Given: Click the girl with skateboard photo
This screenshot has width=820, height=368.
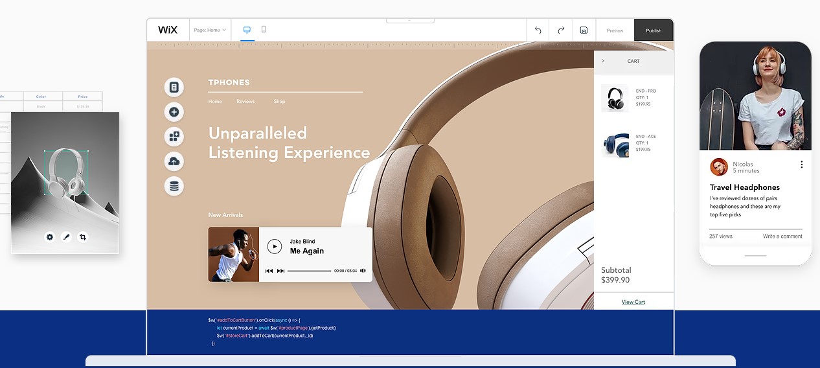Looking at the screenshot, I should 755,96.
